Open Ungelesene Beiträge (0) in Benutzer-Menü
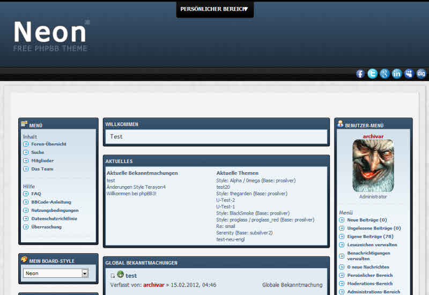 pyautogui.click(x=374, y=228)
